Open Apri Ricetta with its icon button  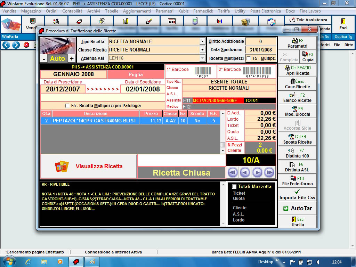297,71
